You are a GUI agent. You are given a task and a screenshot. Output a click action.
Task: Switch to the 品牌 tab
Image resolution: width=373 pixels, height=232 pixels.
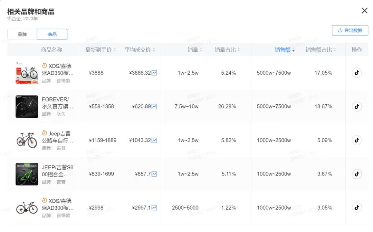(22, 34)
